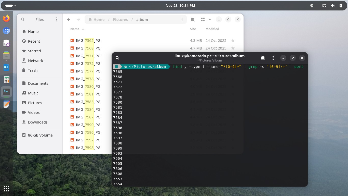Open a new terminal tab

tap(263, 58)
